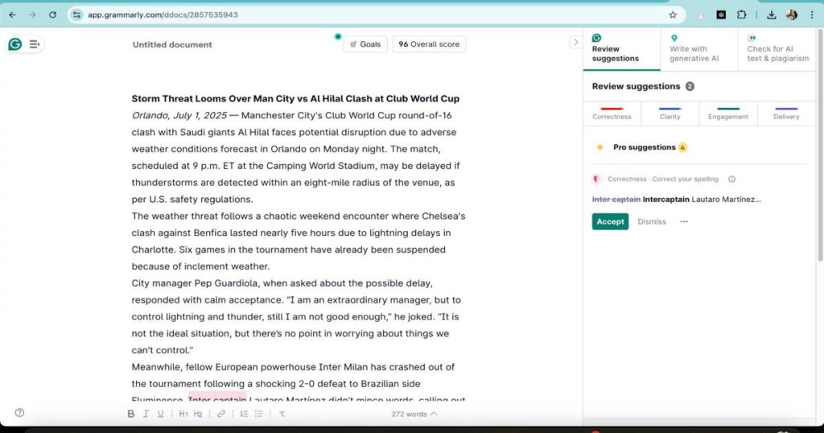Reload the page
824x433 pixels.
point(52,14)
